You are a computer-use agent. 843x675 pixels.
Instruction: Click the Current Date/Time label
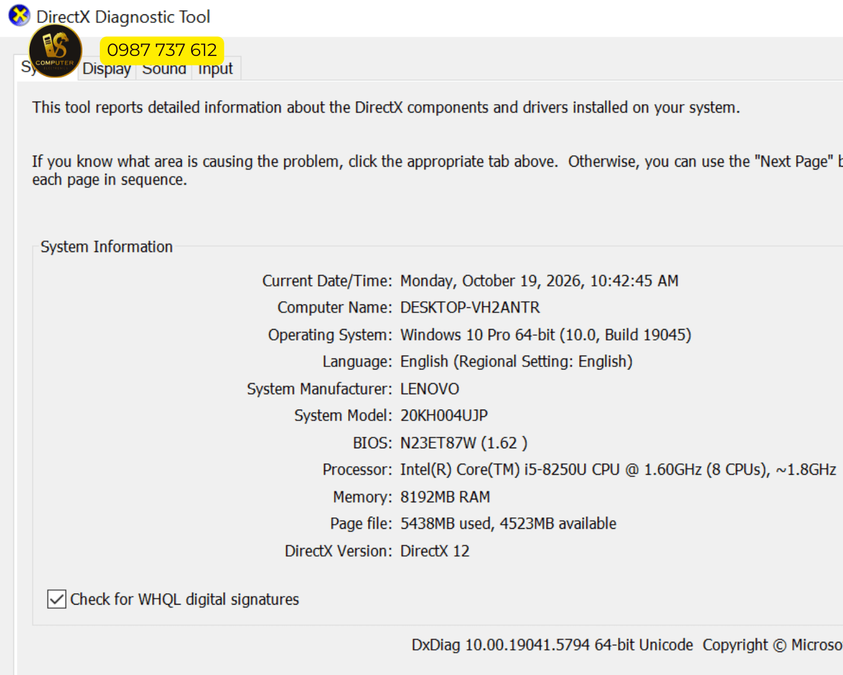pos(327,281)
